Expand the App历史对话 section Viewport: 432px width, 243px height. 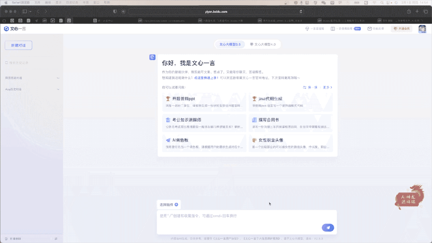pyautogui.click(x=32, y=89)
